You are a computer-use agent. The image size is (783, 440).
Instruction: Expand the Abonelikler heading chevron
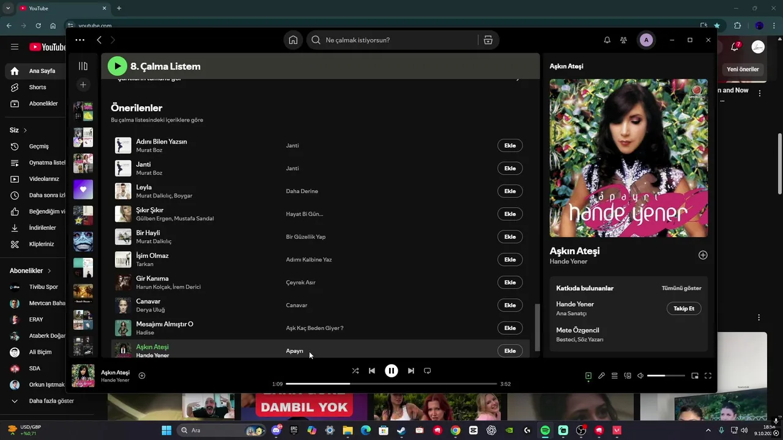[x=49, y=271]
